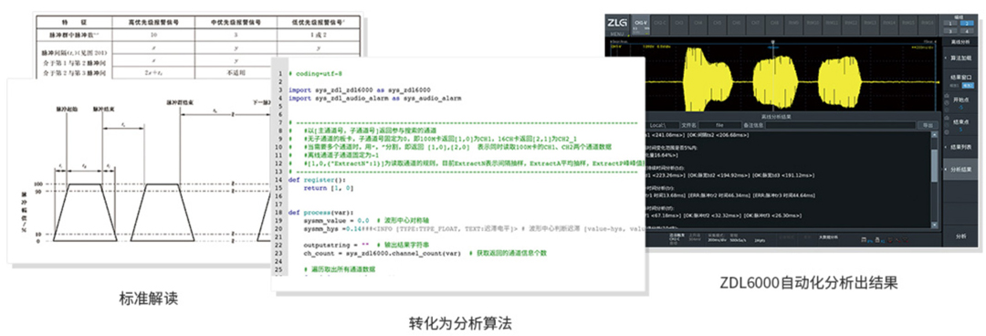Click the save icon in bottom status bar
This screenshot has width=986, height=336.
(x=864, y=239)
